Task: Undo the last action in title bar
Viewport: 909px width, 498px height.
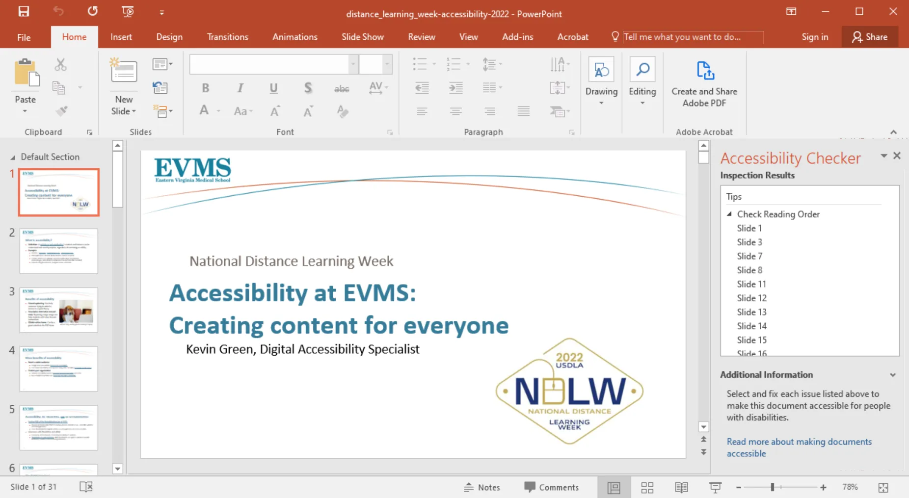Action: pyautogui.click(x=58, y=11)
